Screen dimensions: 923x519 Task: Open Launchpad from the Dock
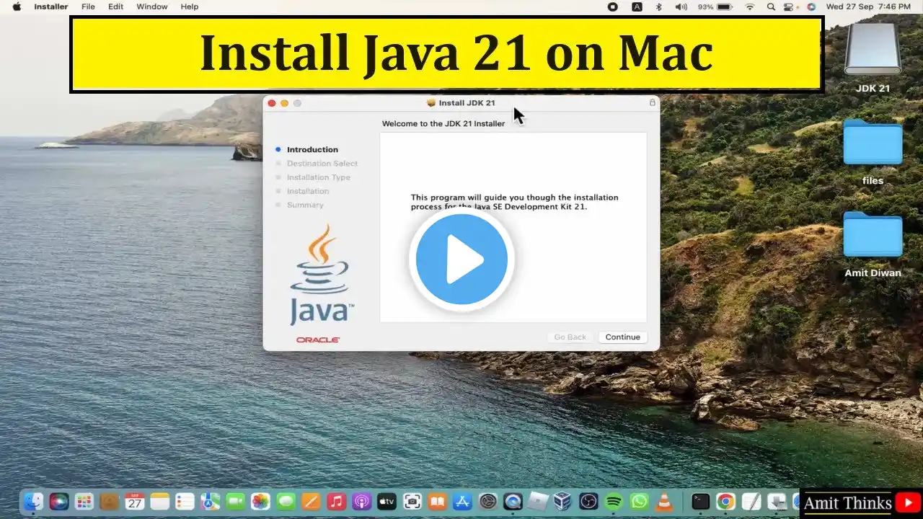point(84,502)
